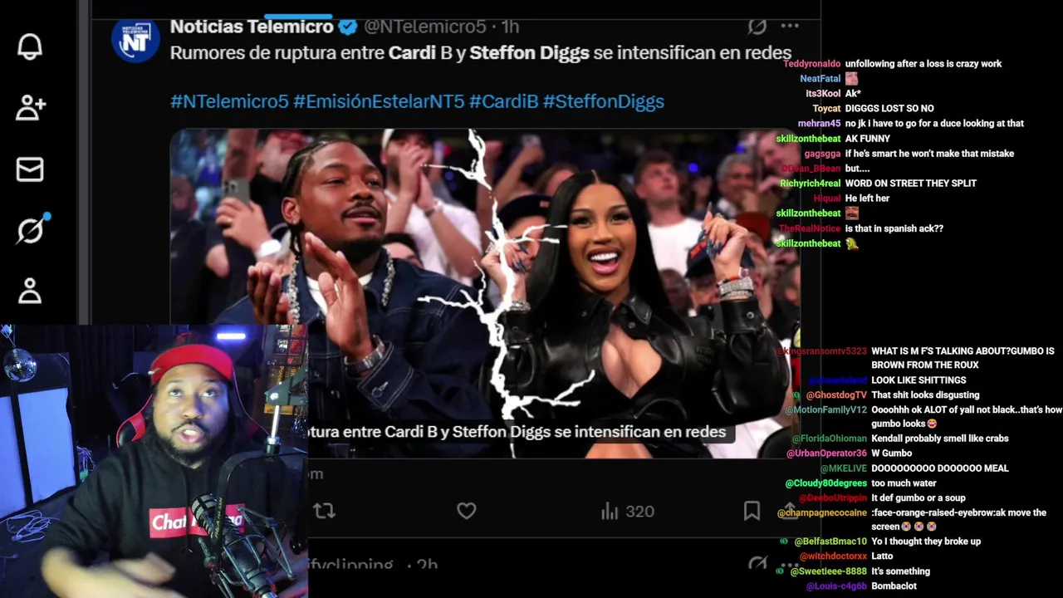This screenshot has width=1063, height=598.
Task: Open Noticias Telemicro profile avatar
Action: [x=135, y=39]
